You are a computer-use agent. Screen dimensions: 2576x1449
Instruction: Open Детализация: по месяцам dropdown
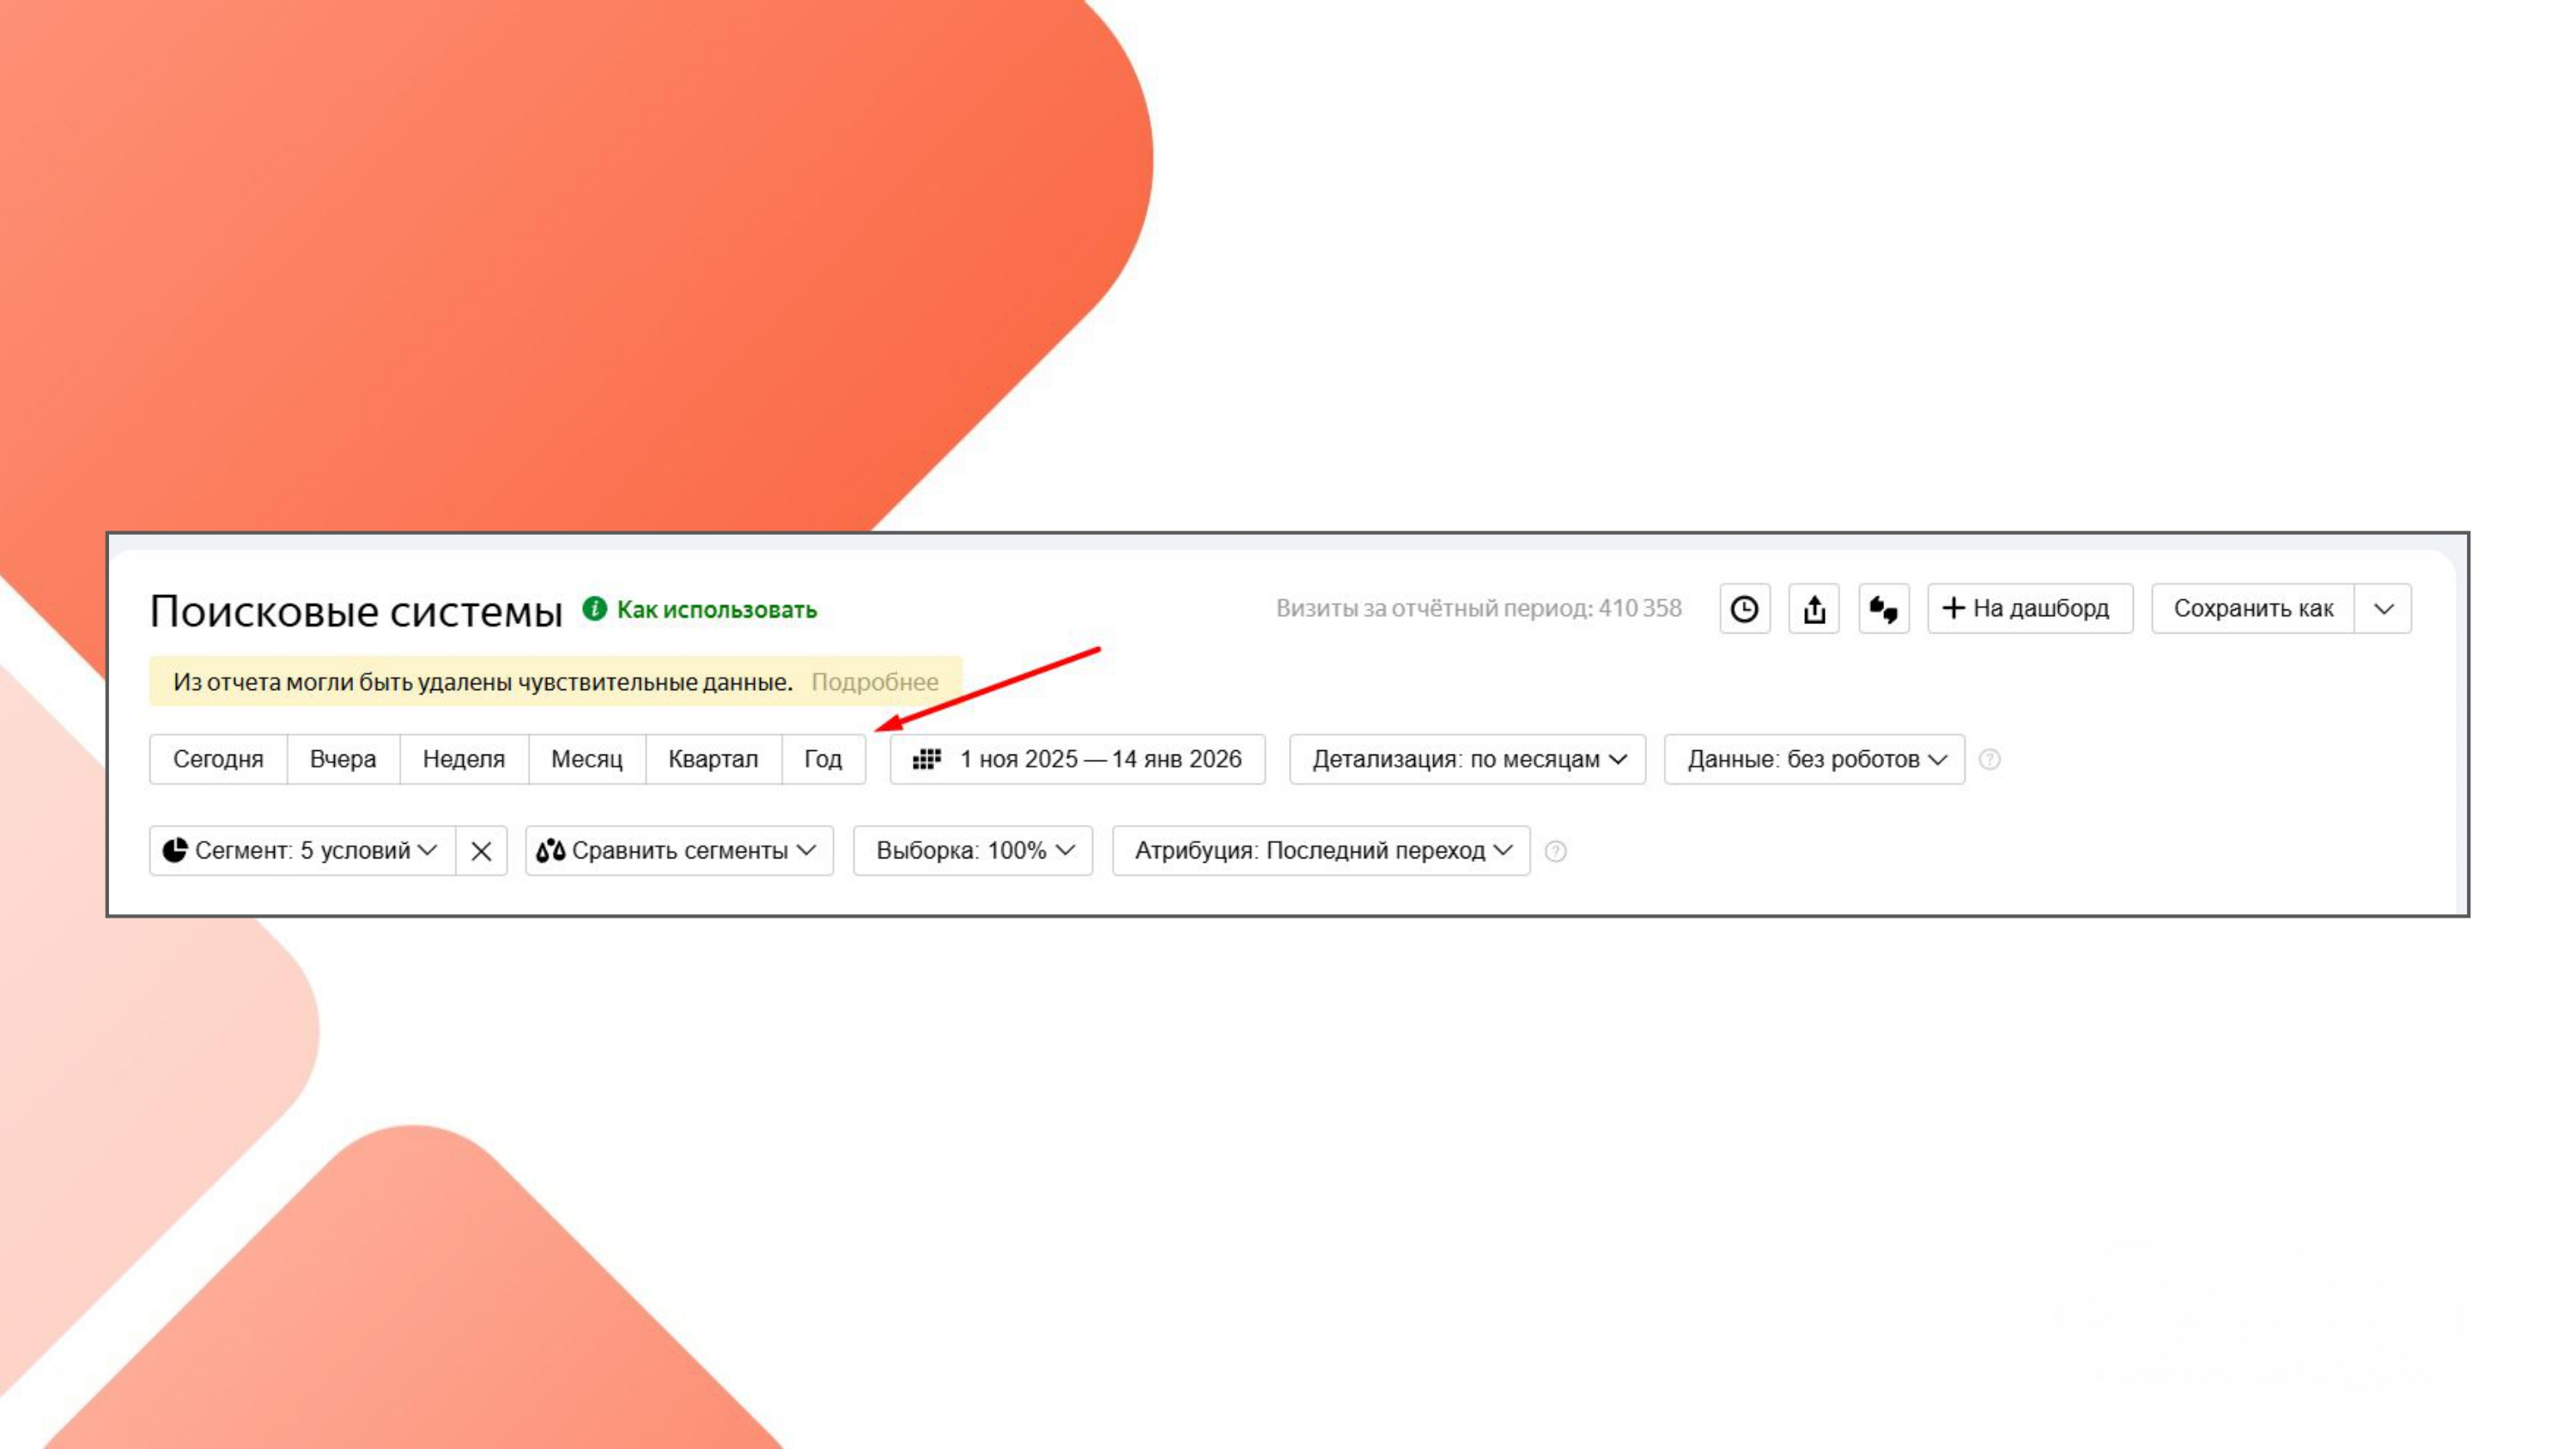click(x=1467, y=759)
